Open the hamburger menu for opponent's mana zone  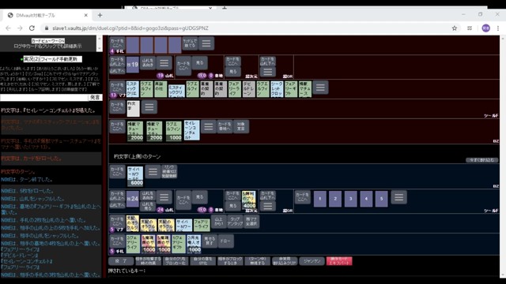pos(320,88)
